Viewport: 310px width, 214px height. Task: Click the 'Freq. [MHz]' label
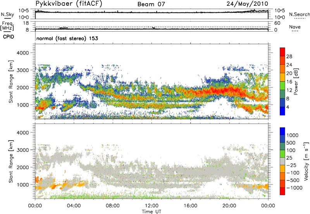point(7,26)
